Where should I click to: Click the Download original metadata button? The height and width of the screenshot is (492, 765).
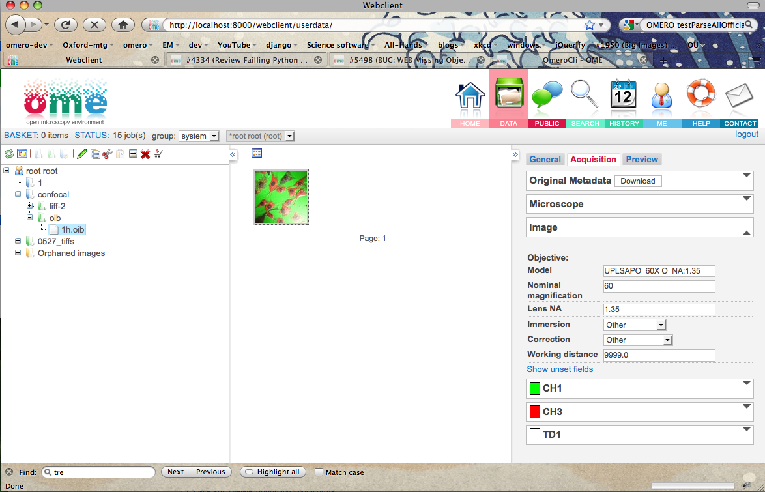[637, 181]
